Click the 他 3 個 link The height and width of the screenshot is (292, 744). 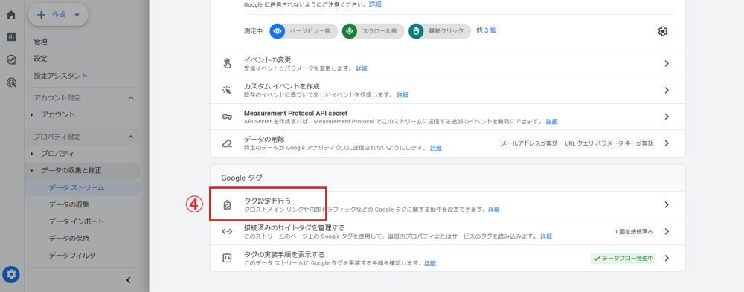(x=487, y=30)
